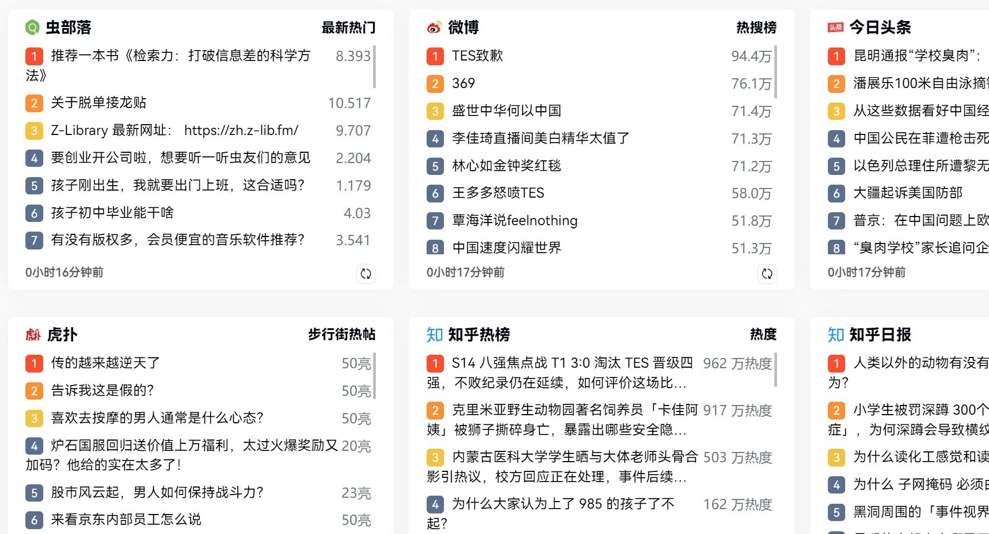Open 知乎 question 为什么大家认为上了 985
Screen dimensions: 989x534
point(551,513)
